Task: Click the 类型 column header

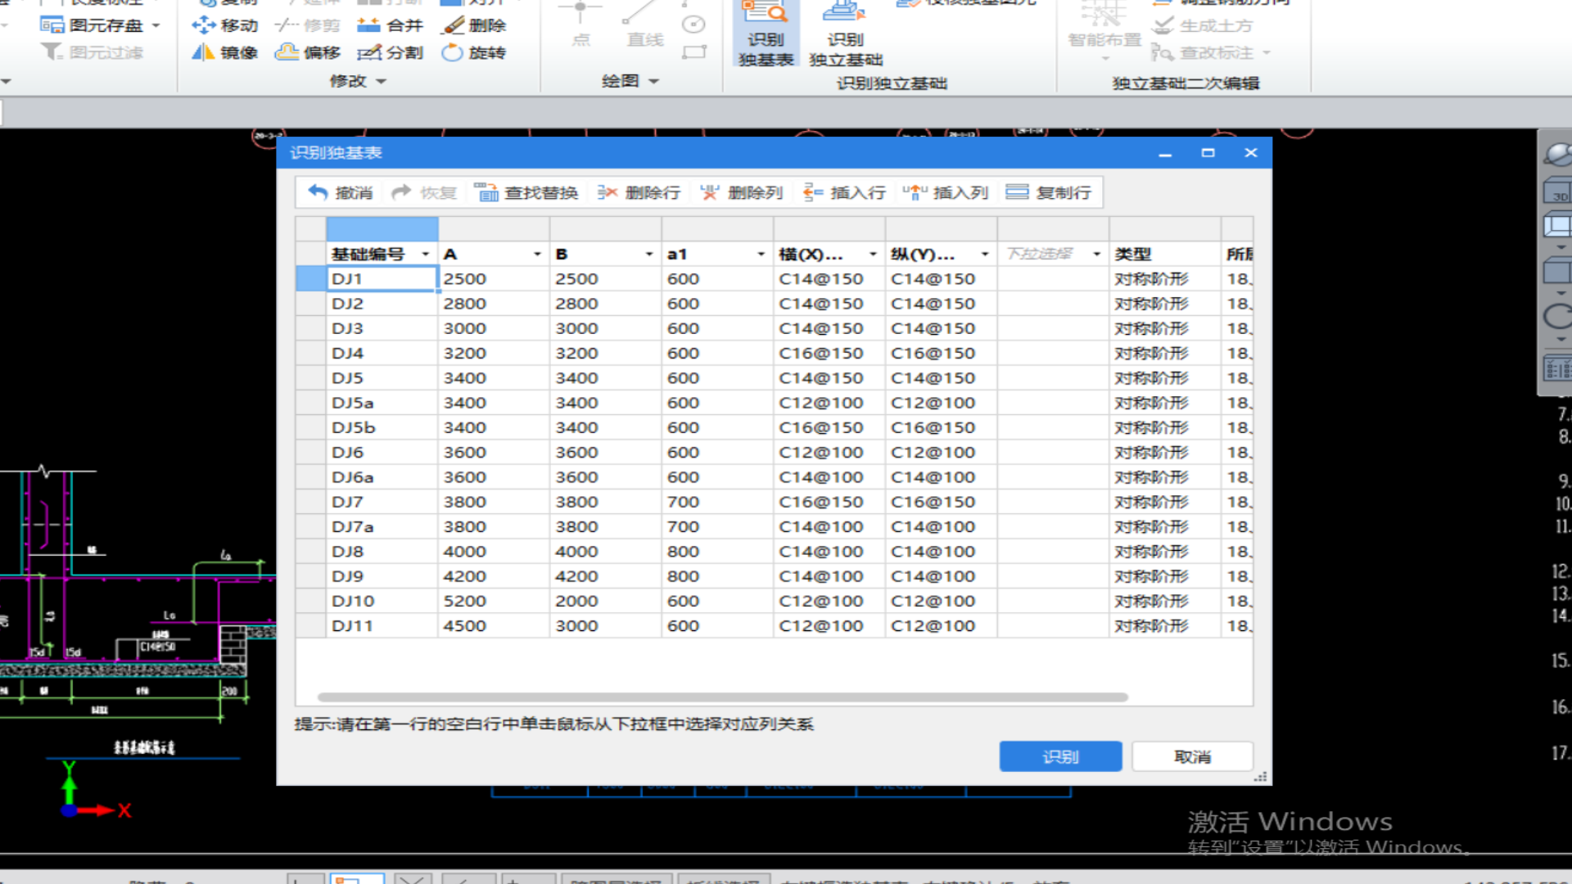Action: [1165, 255]
